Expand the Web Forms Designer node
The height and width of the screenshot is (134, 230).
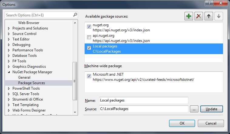[x=9, y=110]
